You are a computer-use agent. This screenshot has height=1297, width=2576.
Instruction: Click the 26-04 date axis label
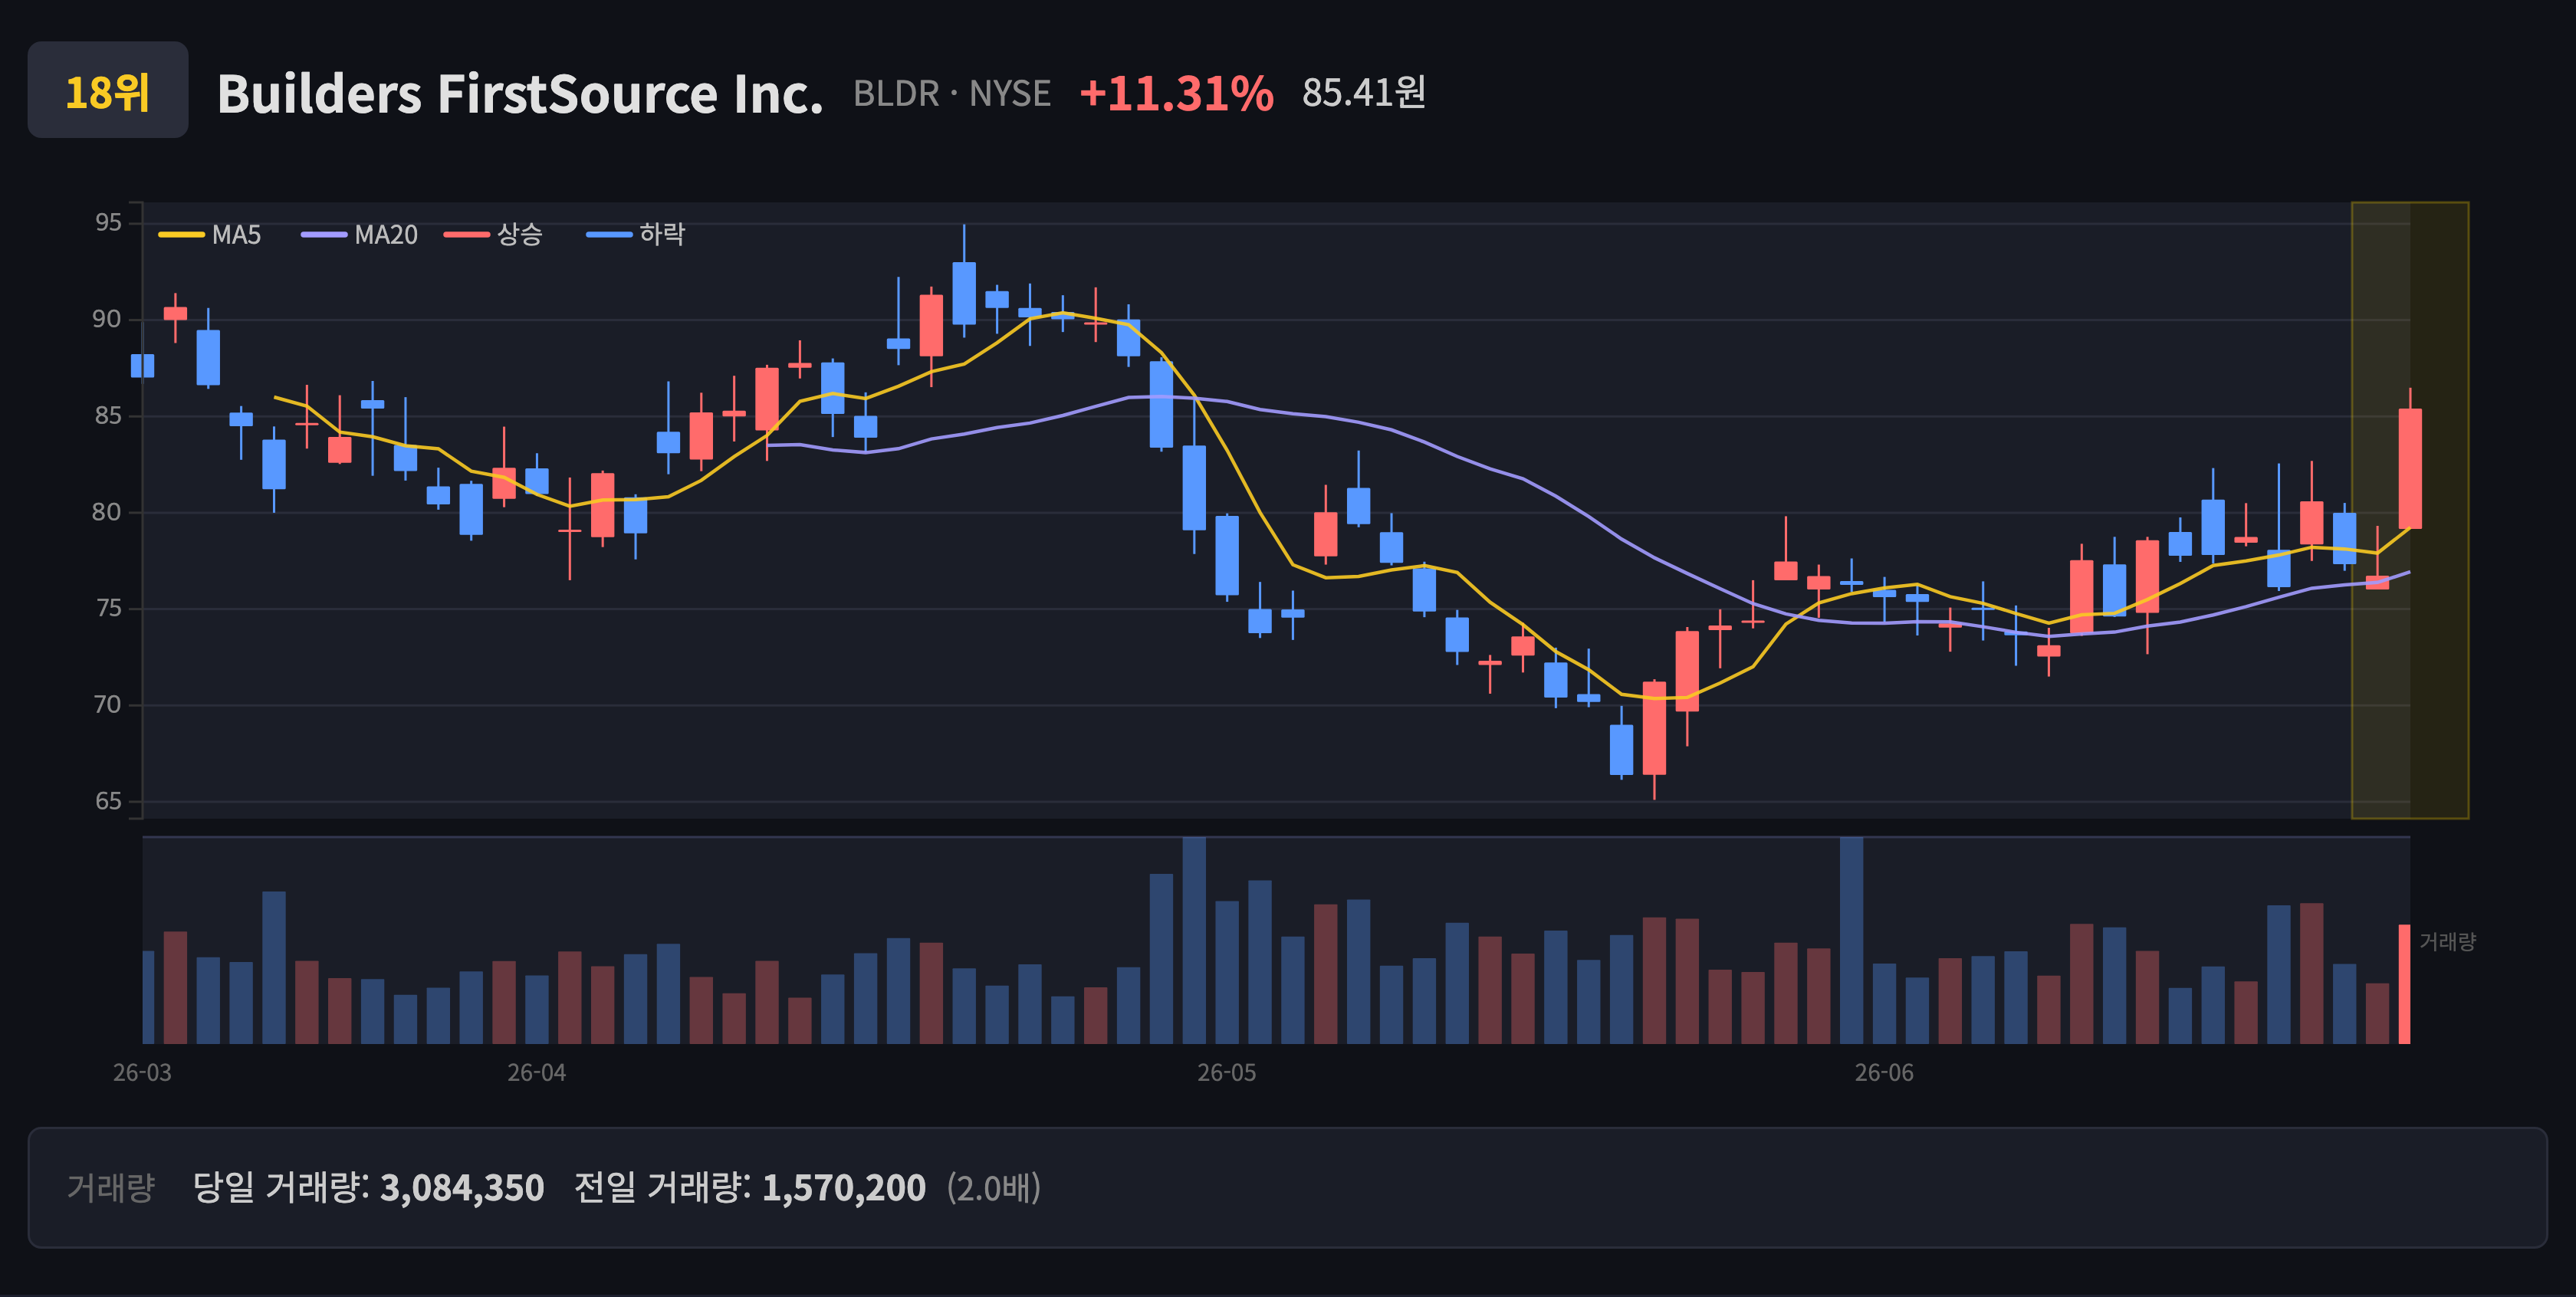click(537, 1073)
